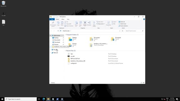Click Pin to Quick access in the ribbon
This screenshot has width=180, height=101.
53,24
